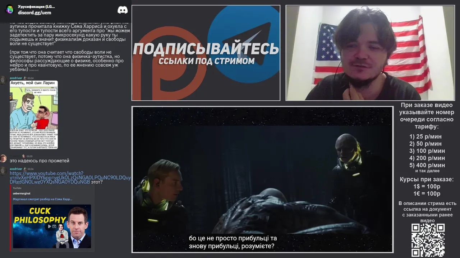Click the 'Курсы при заказе:' heading
The image size is (460, 258).
pos(427,179)
